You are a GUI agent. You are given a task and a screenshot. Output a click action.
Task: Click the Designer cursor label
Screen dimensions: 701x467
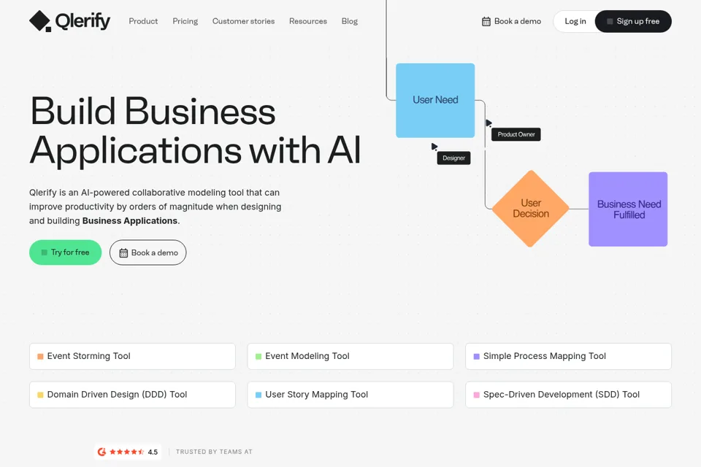point(453,158)
